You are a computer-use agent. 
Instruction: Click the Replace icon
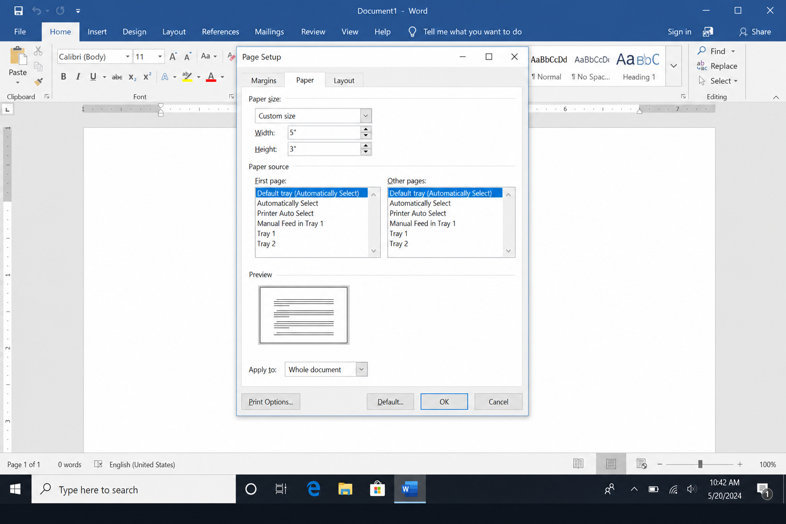pos(702,65)
